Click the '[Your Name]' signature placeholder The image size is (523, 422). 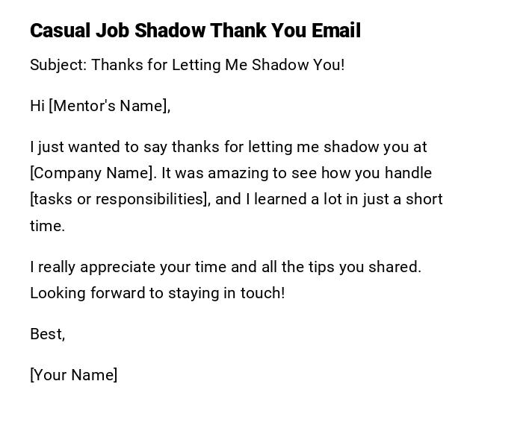73,375
